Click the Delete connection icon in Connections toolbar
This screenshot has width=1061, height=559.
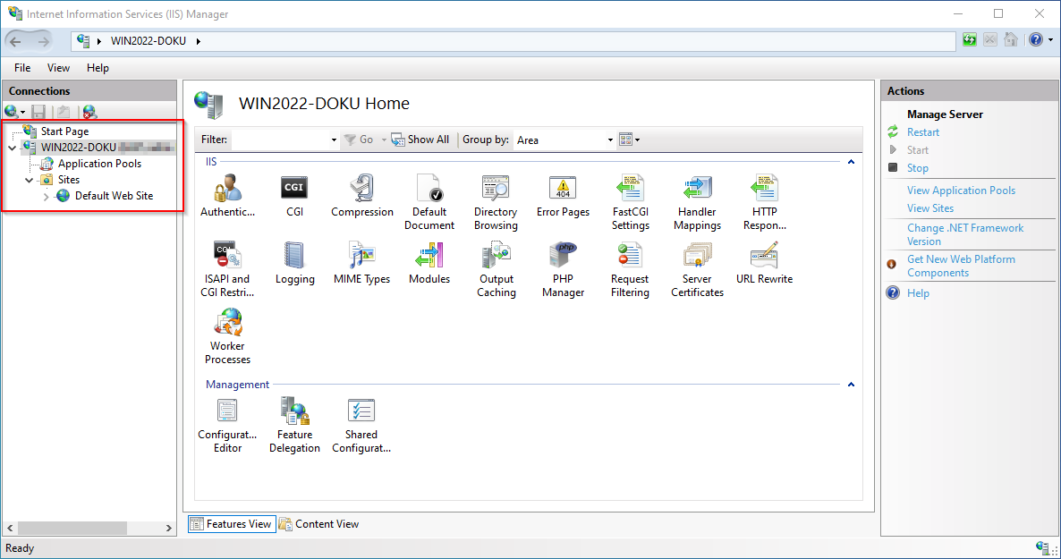click(89, 112)
